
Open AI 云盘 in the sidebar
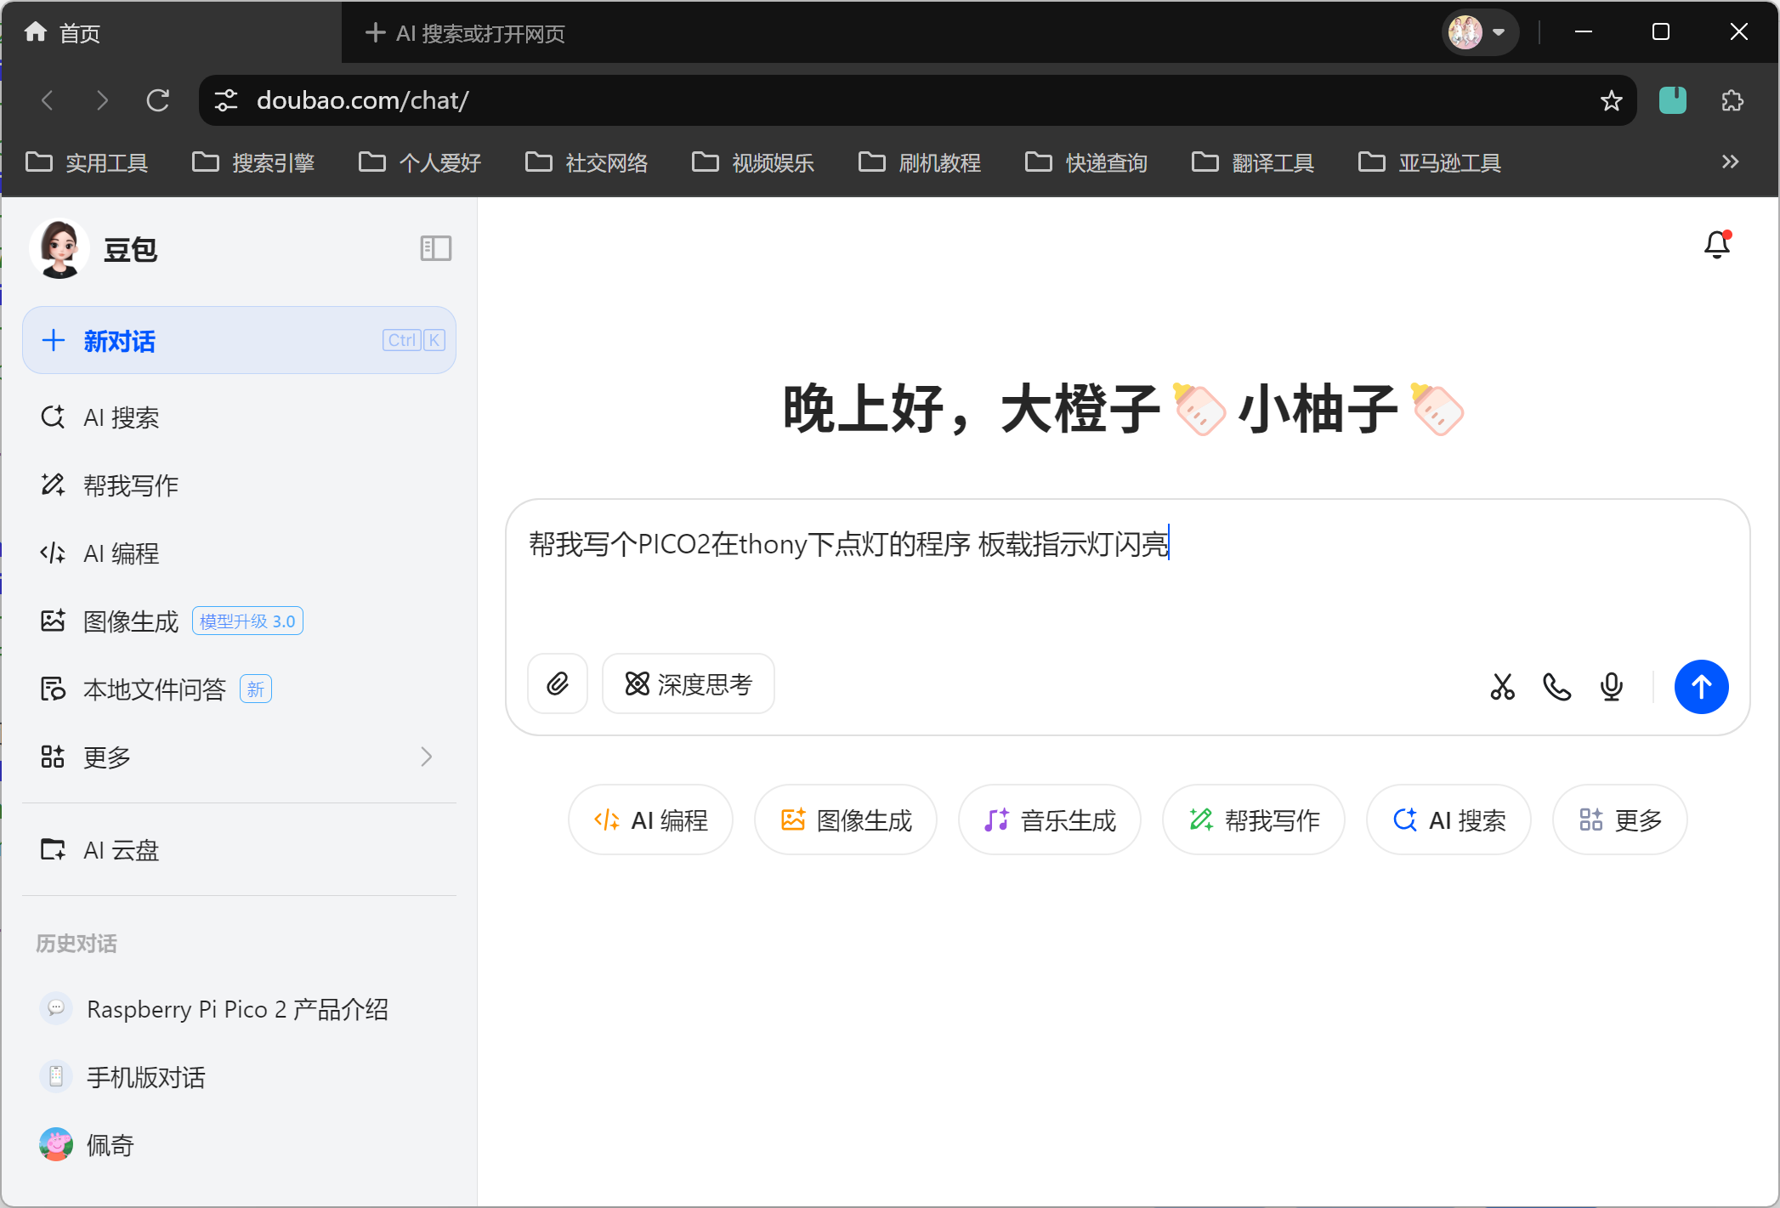tap(239, 850)
